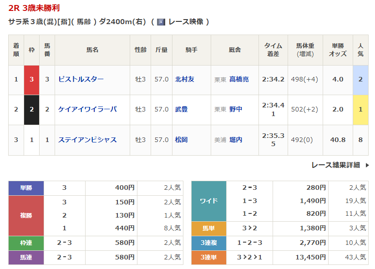The image size is (375, 269).
Task: Click the odds 4.0 cell
Action: tap(338, 79)
